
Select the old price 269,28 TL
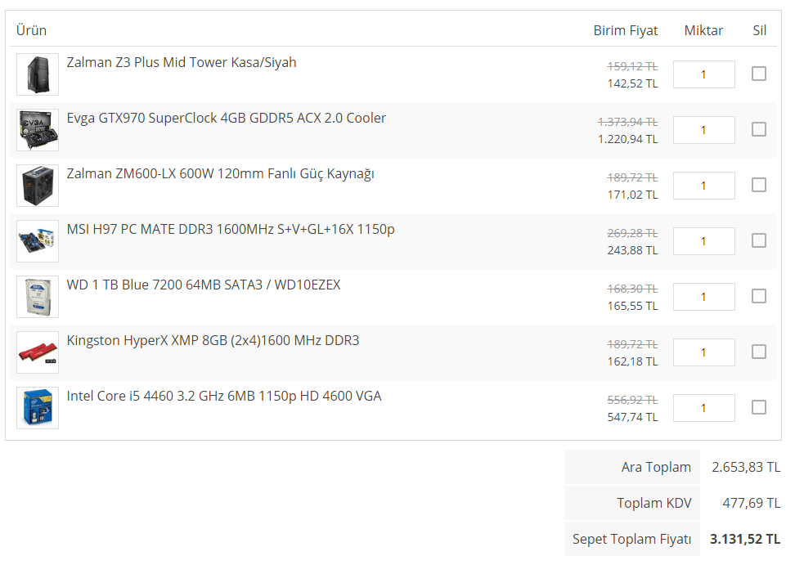(633, 233)
